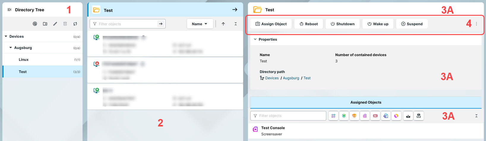Toggle collapse all assigned objects

[476, 116]
